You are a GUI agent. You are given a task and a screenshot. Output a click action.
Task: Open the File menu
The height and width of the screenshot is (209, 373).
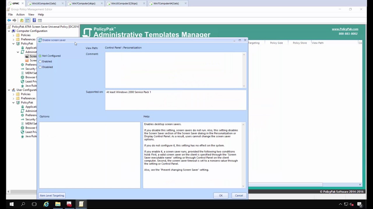10,15
